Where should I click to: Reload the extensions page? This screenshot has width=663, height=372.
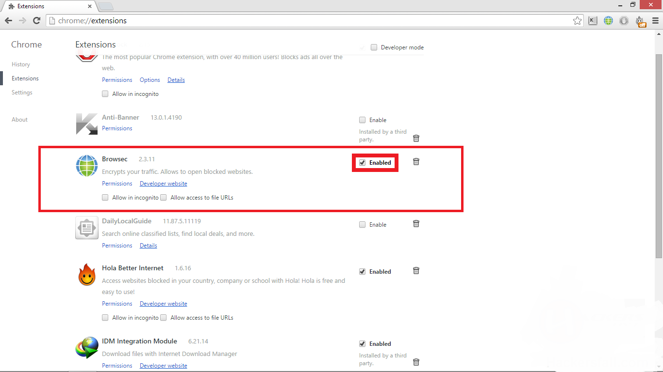coord(36,21)
